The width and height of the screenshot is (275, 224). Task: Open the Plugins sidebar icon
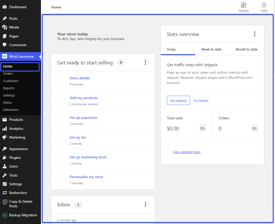tap(5, 158)
